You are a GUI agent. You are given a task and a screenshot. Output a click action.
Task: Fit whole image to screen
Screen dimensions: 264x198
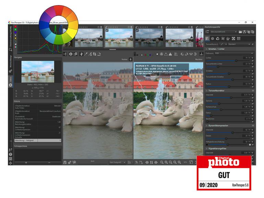pos(170,162)
